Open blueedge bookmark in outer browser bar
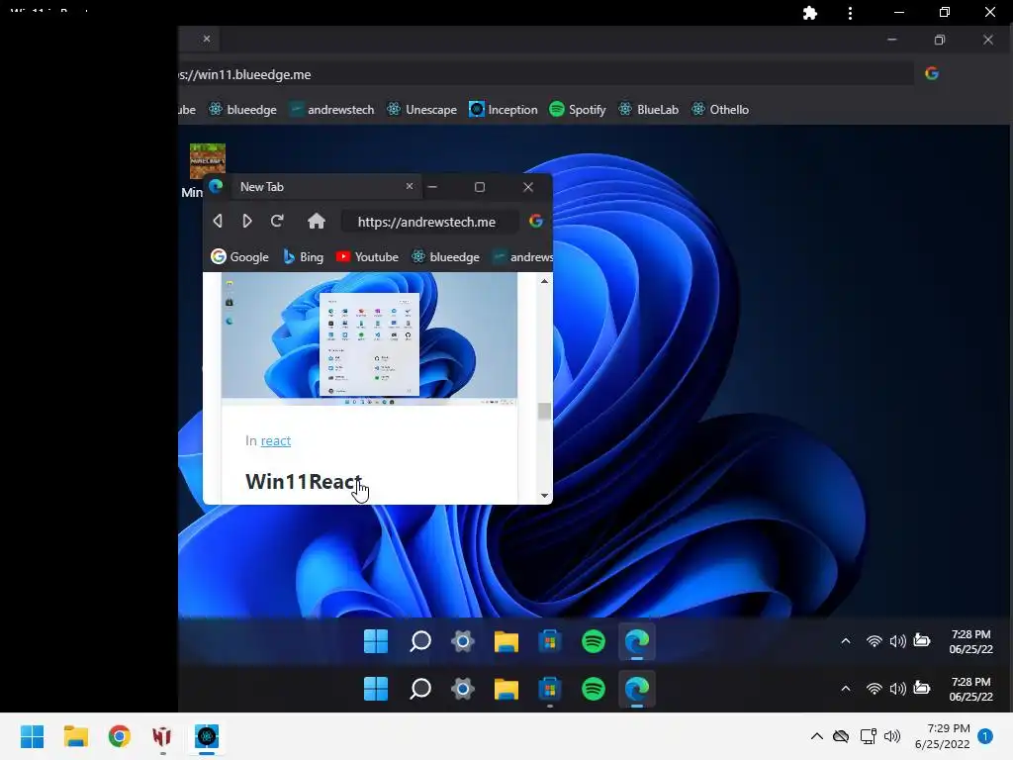The height and width of the screenshot is (760, 1013). pyautogui.click(x=242, y=109)
